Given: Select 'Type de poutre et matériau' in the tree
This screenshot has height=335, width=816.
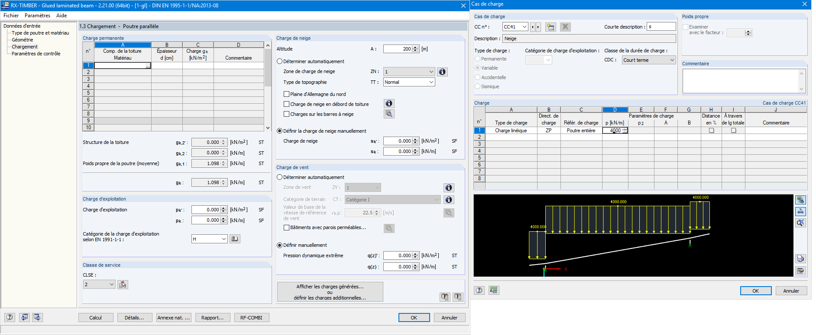Looking at the screenshot, I should 40,33.
